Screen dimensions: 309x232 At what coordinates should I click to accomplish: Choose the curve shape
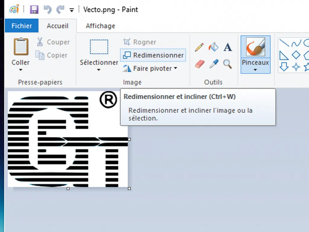tap(296, 43)
